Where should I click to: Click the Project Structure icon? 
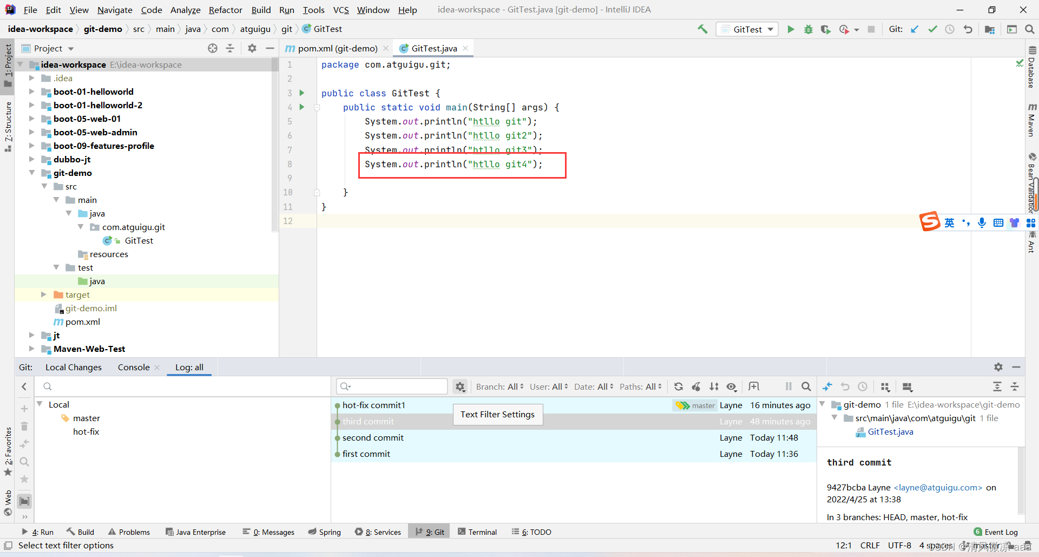(x=990, y=29)
